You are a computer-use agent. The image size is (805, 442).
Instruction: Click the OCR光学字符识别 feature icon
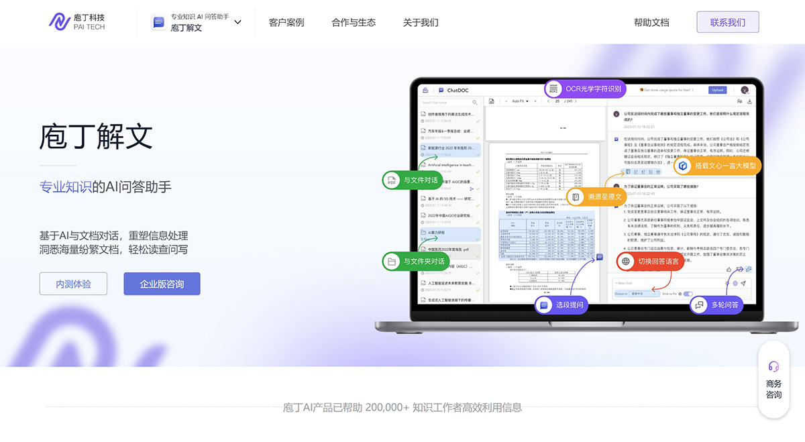click(x=554, y=89)
